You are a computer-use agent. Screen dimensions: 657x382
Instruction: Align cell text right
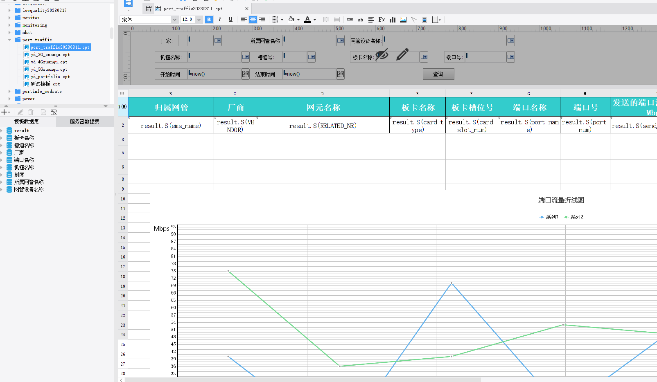pos(262,20)
